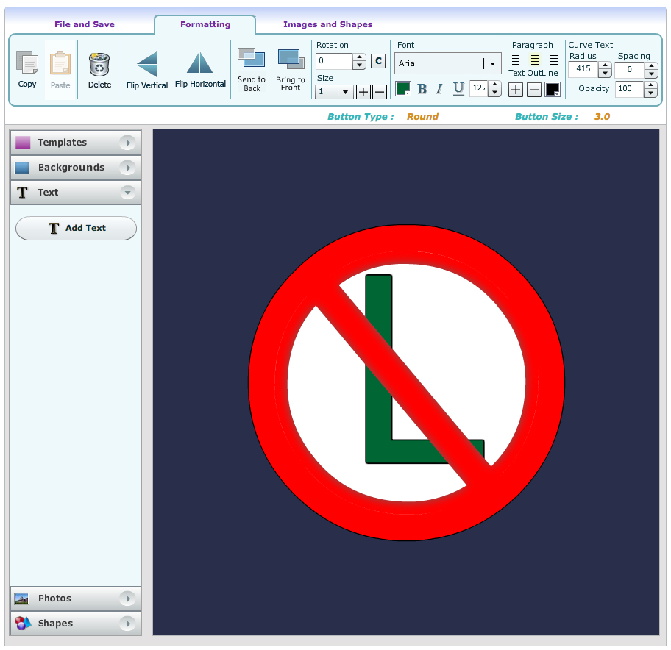This screenshot has height=650, width=671.
Task: Delete the selection with trash icon
Action: [99, 64]
